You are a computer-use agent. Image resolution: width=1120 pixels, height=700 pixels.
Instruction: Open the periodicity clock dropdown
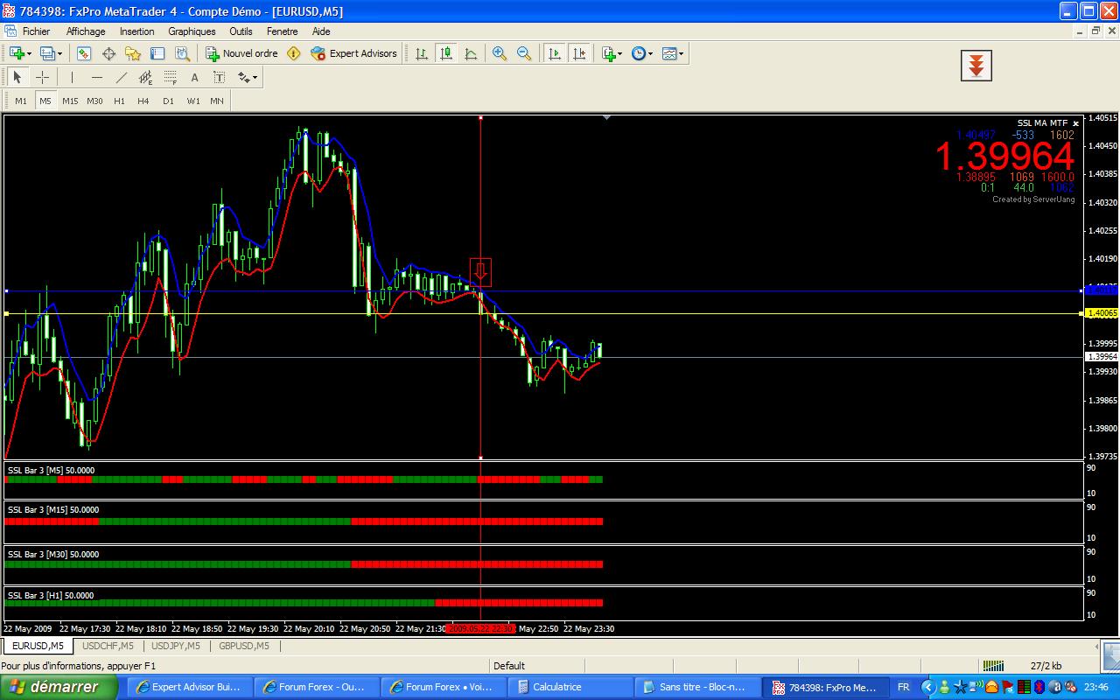click(x=642, y=53)
